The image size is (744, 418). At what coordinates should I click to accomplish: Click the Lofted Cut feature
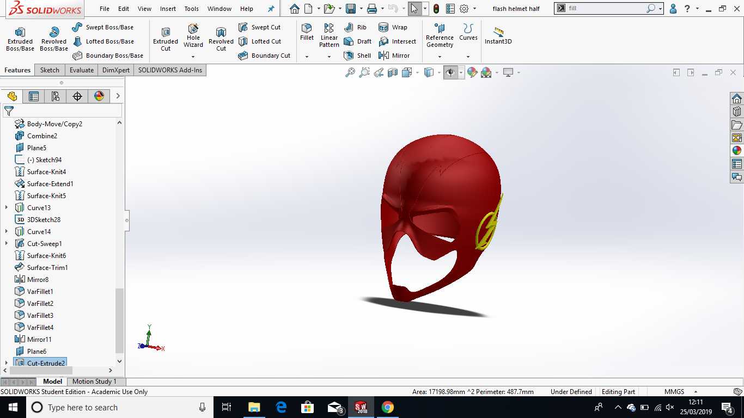pos(260,41)
